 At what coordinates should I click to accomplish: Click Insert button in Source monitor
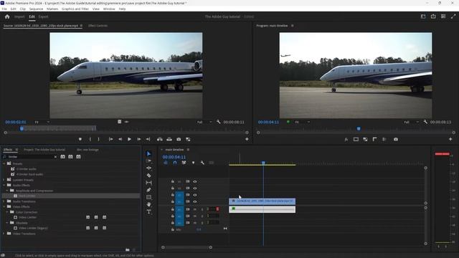(159, 139)
